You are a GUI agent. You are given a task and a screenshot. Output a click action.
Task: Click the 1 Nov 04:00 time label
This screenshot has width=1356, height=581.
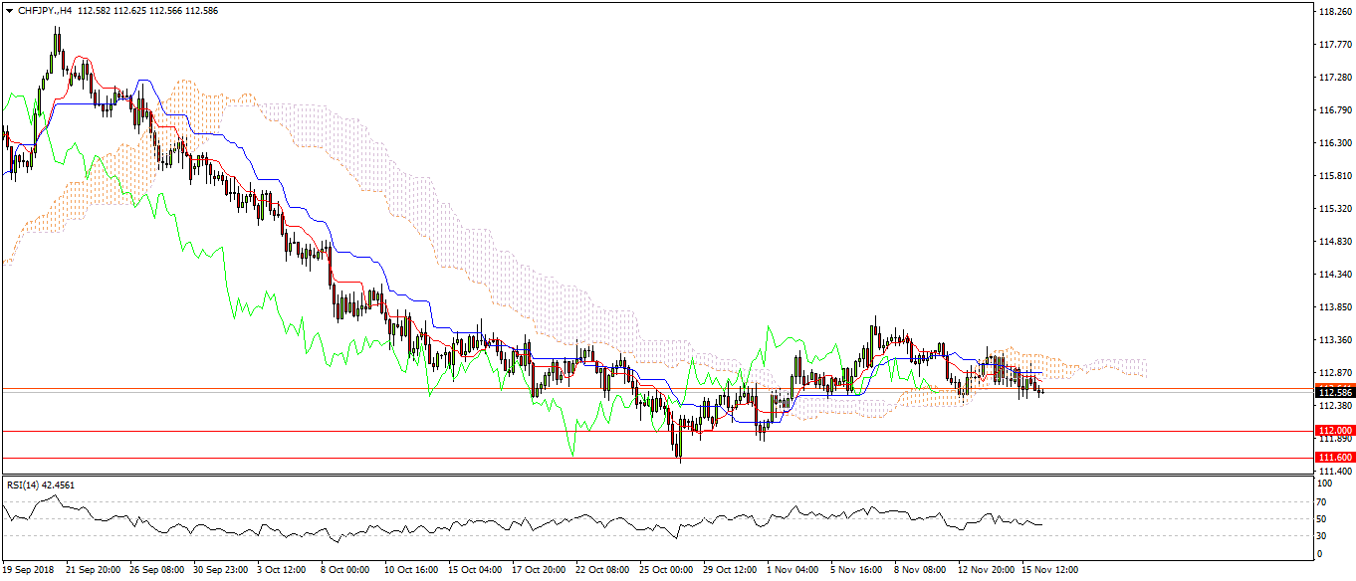pos(791,570)
